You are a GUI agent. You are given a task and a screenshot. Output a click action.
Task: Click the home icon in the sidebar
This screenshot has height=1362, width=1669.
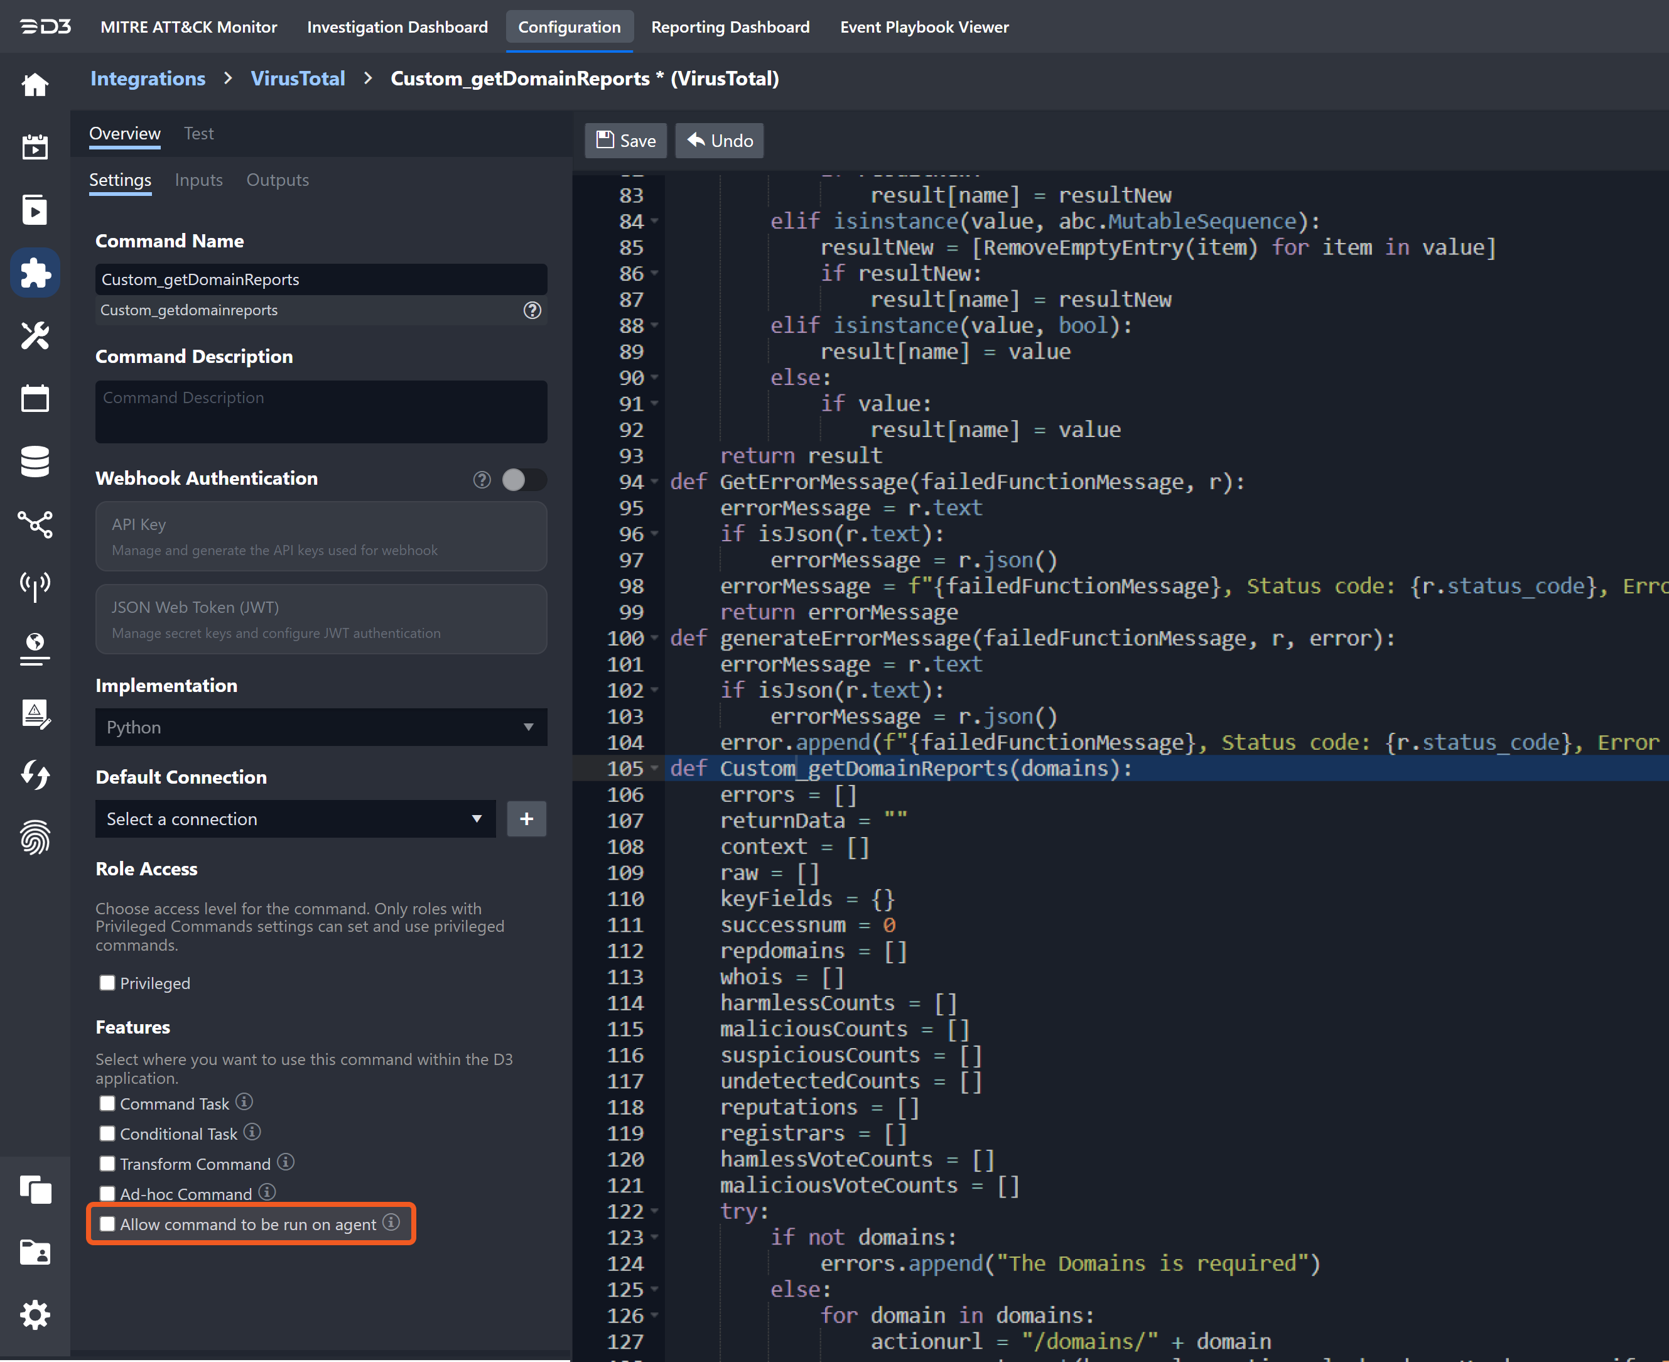pos(35,84)
